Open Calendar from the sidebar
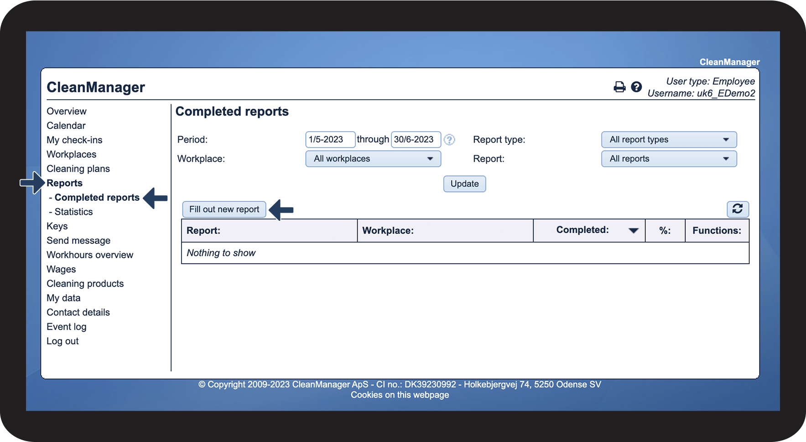This screenshot has height=442, width=806. point(66,126)
